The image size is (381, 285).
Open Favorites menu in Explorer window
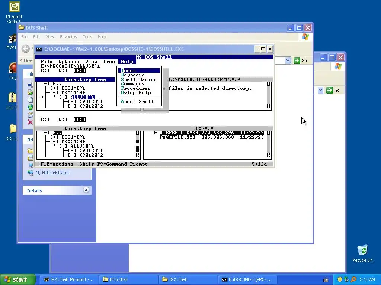tap(68, 37)
